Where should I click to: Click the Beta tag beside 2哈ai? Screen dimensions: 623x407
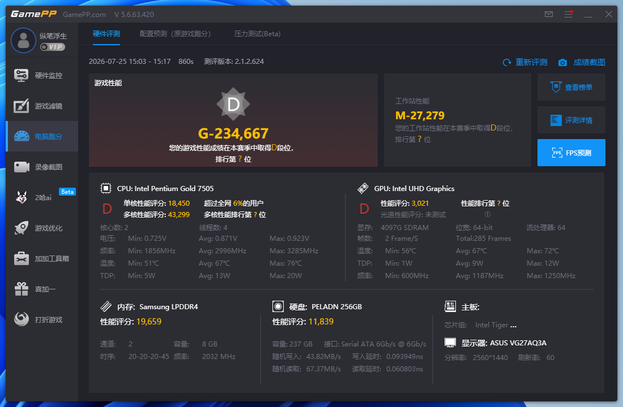[67, 192]
